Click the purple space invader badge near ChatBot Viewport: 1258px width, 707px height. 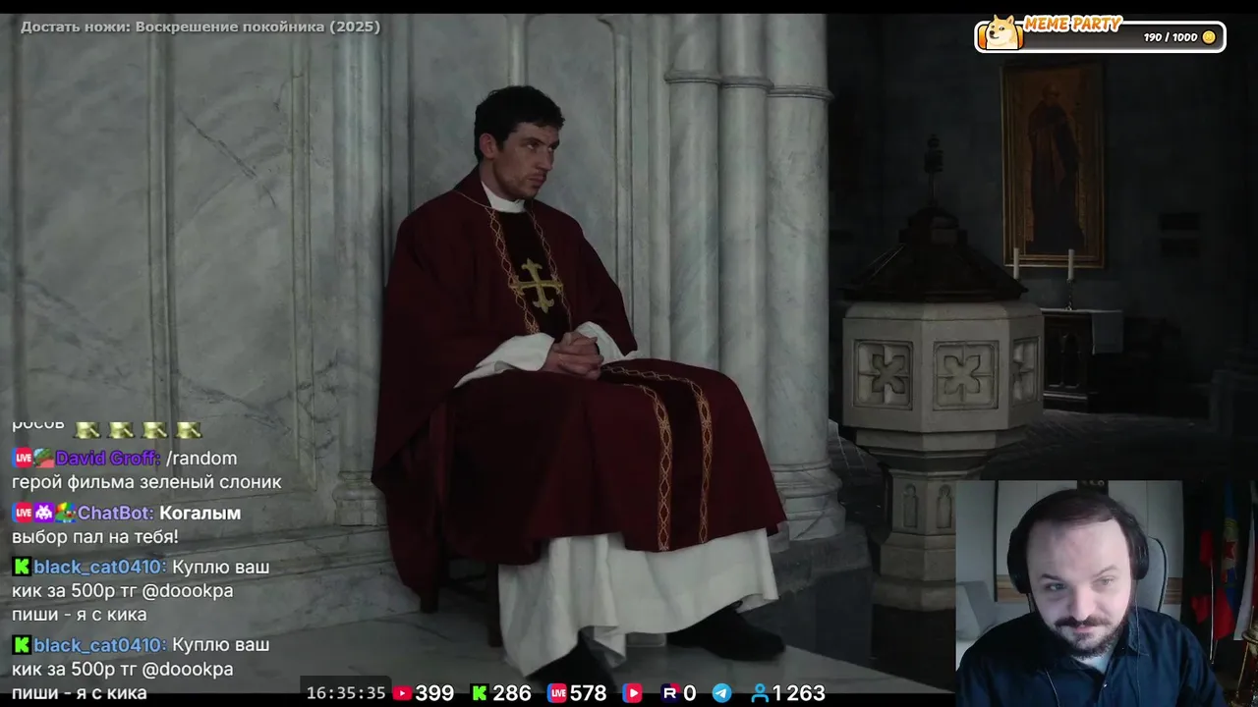[x=44, y=513]
